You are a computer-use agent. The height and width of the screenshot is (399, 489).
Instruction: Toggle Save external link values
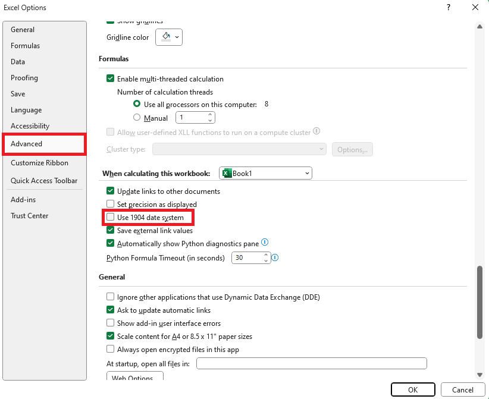pos(111,230)
